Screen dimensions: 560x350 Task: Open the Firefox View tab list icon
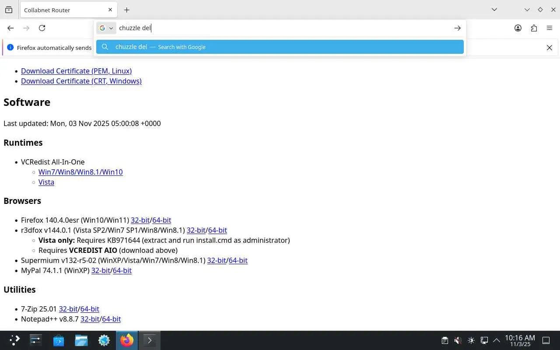pos(9,10)
